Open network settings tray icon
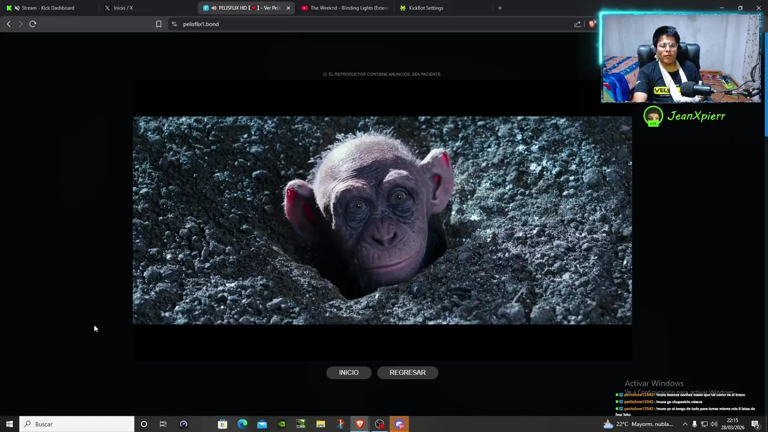The image size is (768, 432). 704,424
